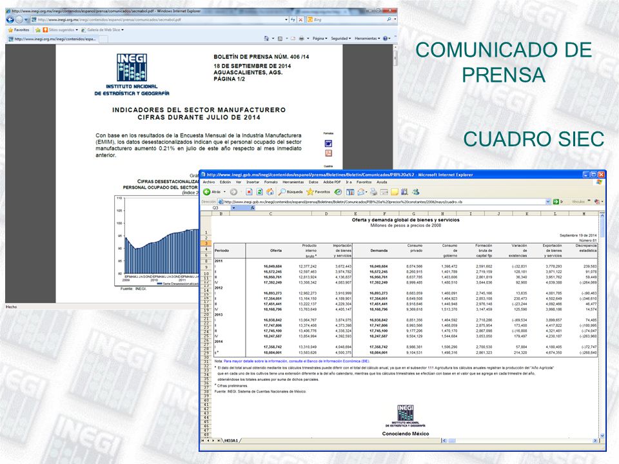Image resolution: width=619 pixels, height=464 pixels.
Task: Click the mail envelope icon in the toolbar
Action: (361, 192)
